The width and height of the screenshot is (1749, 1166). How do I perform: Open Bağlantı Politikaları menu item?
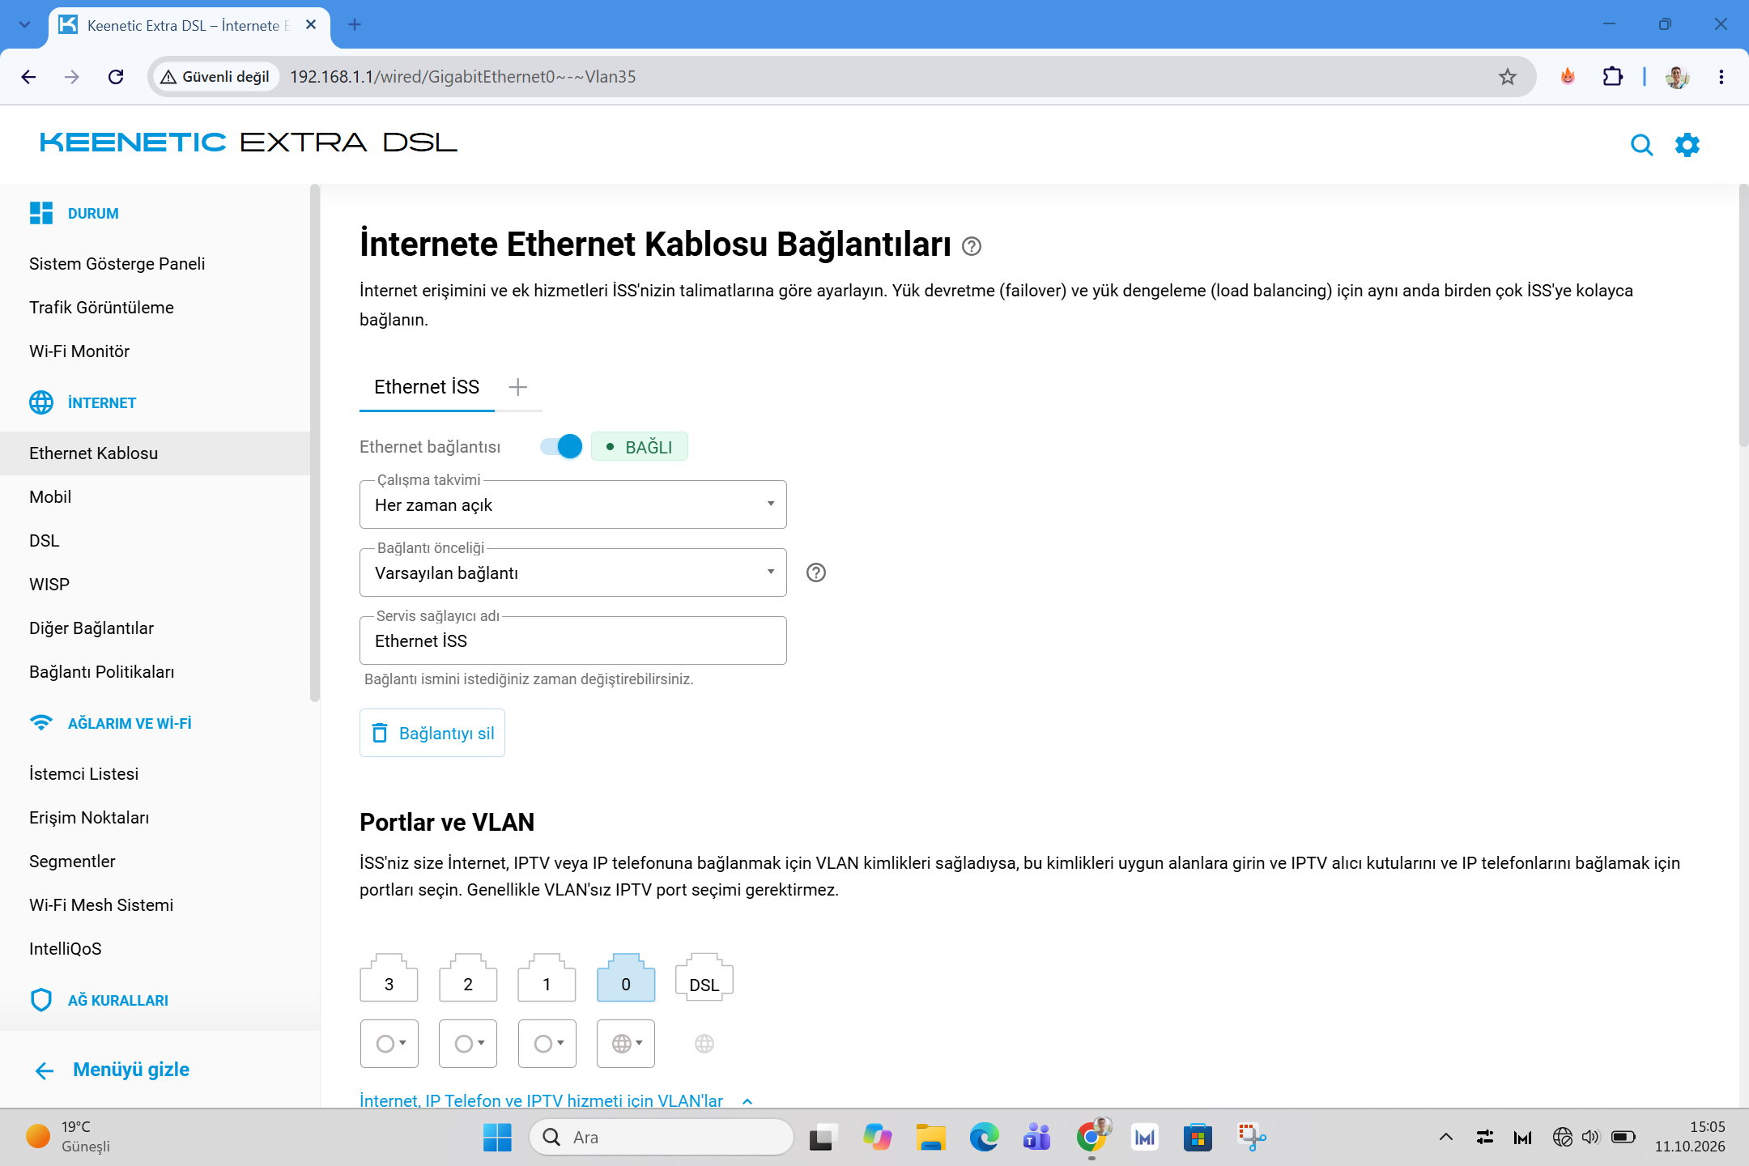coord(102,672)
